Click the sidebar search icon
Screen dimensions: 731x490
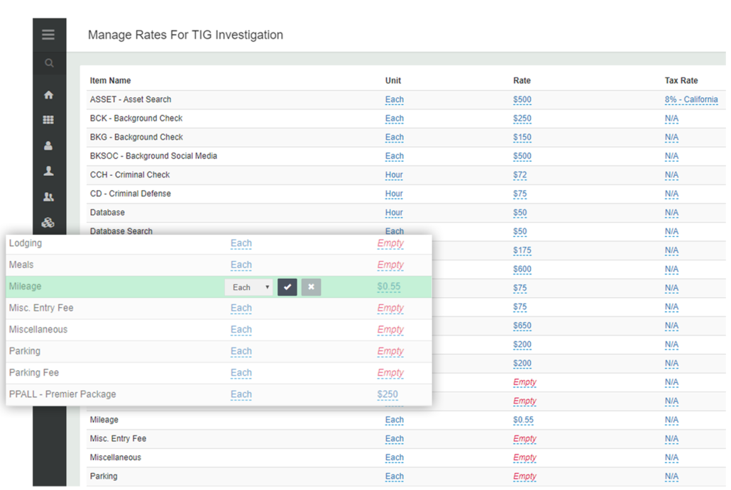(49, 63)
